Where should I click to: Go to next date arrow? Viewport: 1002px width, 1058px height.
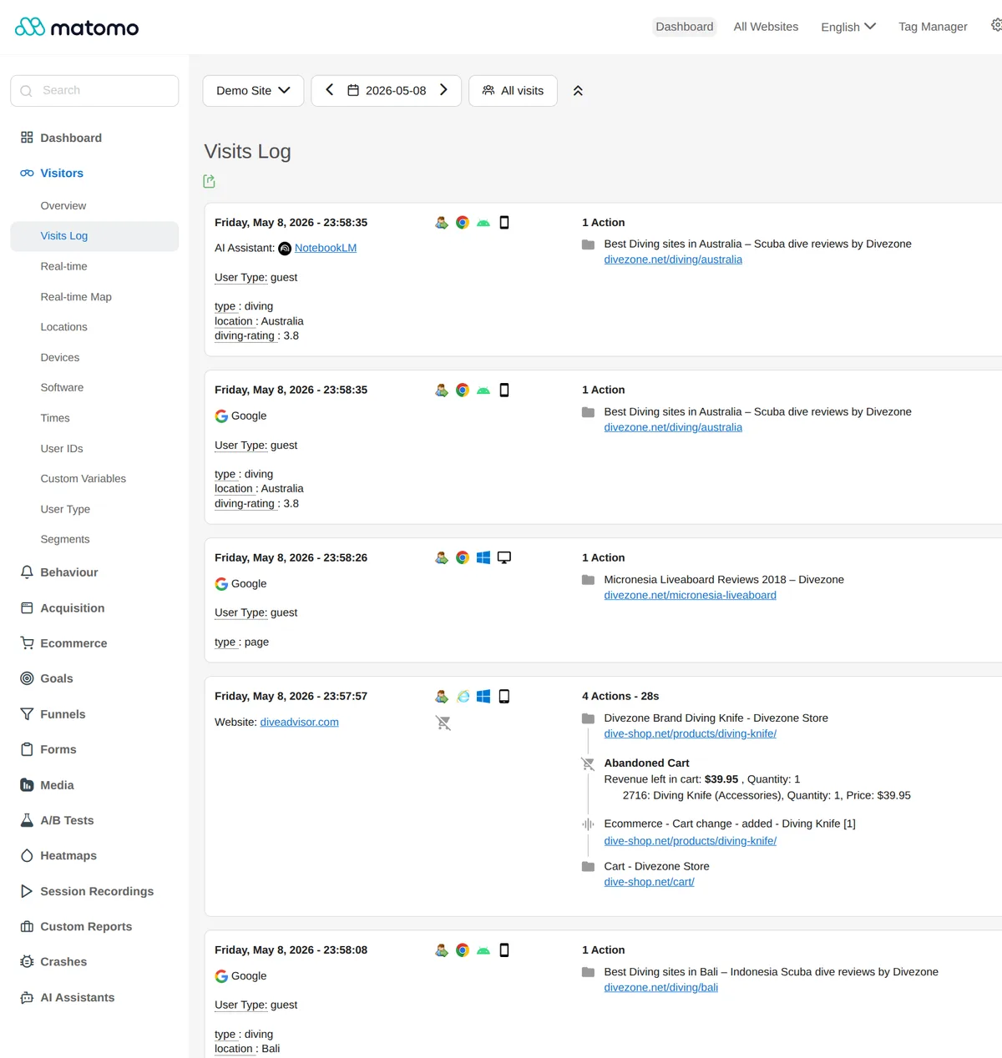tap(443, 89)
